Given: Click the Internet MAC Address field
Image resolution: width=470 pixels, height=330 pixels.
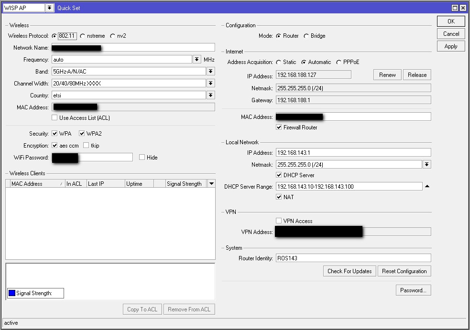Looking at the screenshot, I should [353, 117].
